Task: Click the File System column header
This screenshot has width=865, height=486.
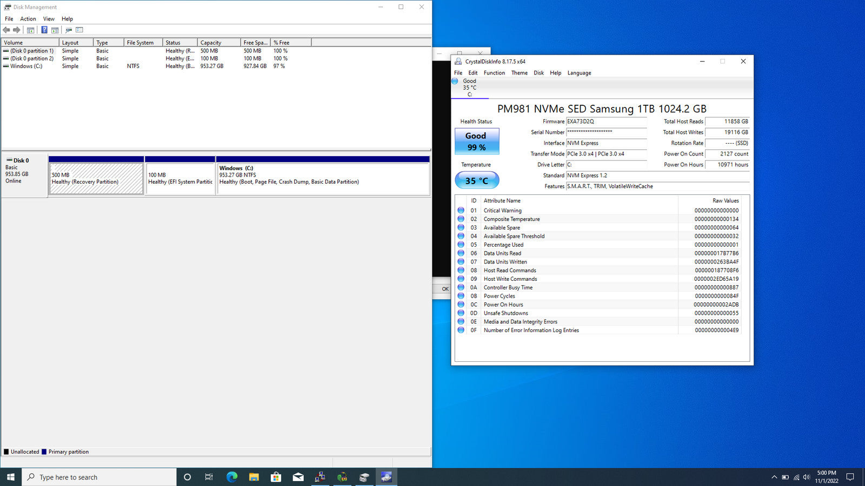Action: coord(143,43)
